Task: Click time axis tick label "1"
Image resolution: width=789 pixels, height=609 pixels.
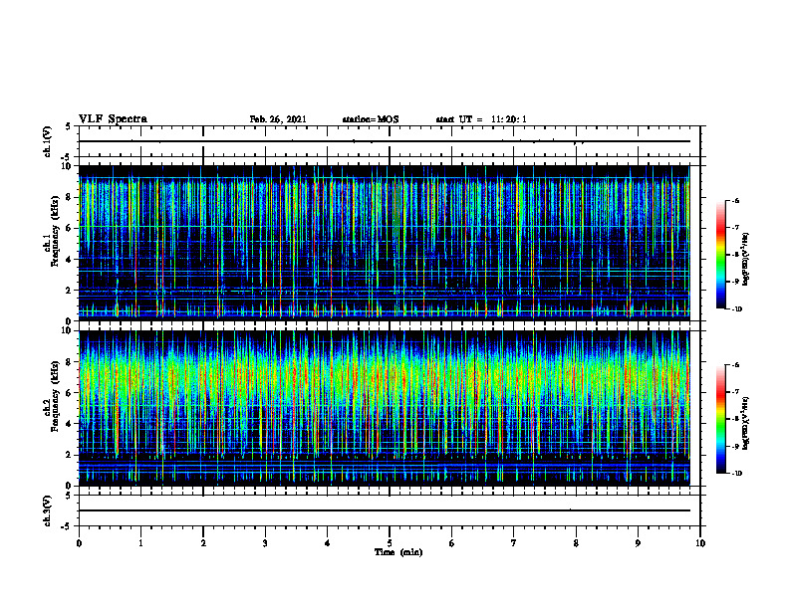Action: pos(140,543)
